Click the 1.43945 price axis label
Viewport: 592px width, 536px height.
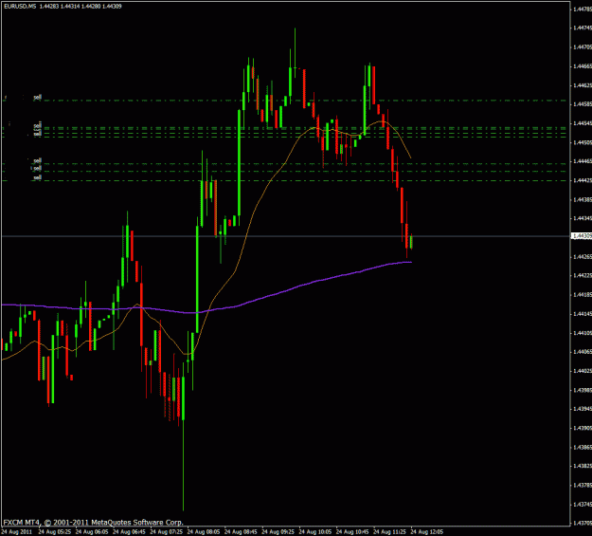(582, 409)
